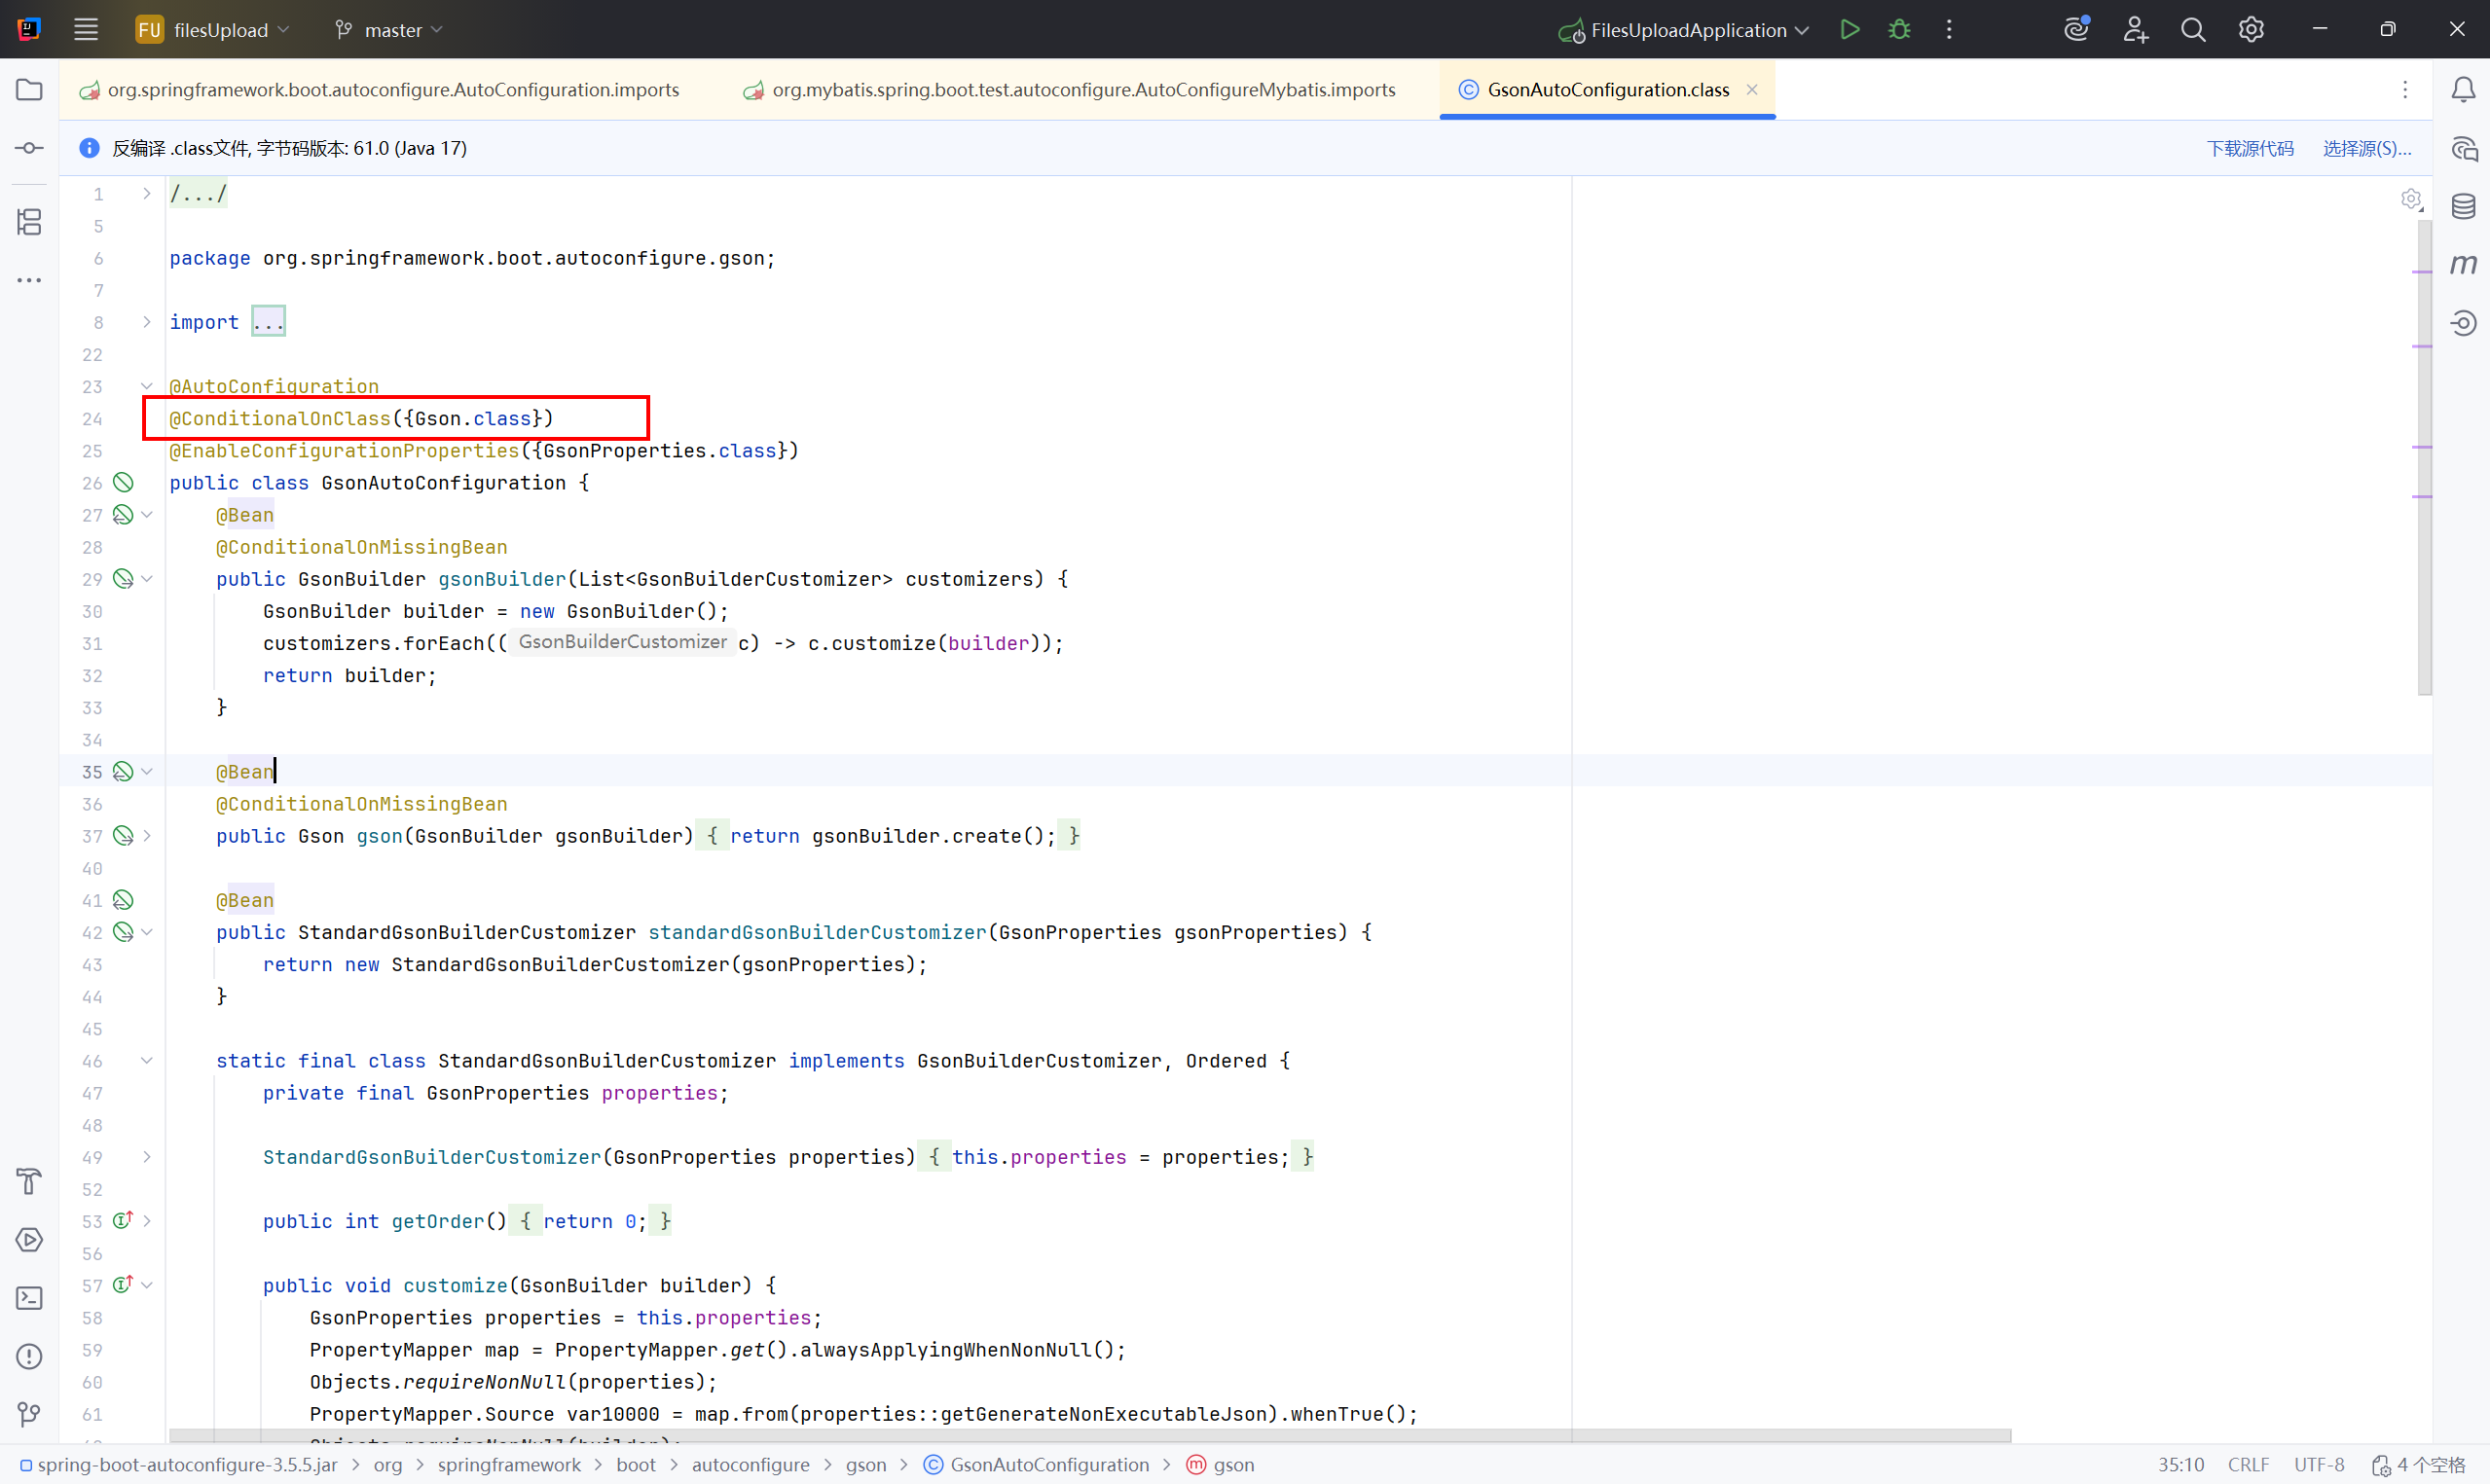
Task: Run FilesUploadApplication with the green play button
Action: [x=1849, y=29]
